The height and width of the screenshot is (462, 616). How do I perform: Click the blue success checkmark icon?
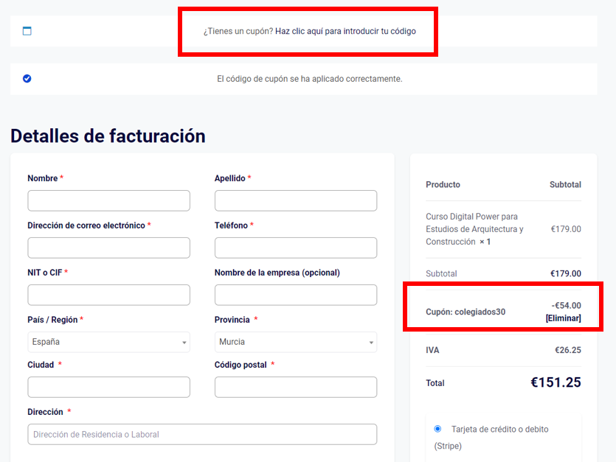tap(27, 79)
